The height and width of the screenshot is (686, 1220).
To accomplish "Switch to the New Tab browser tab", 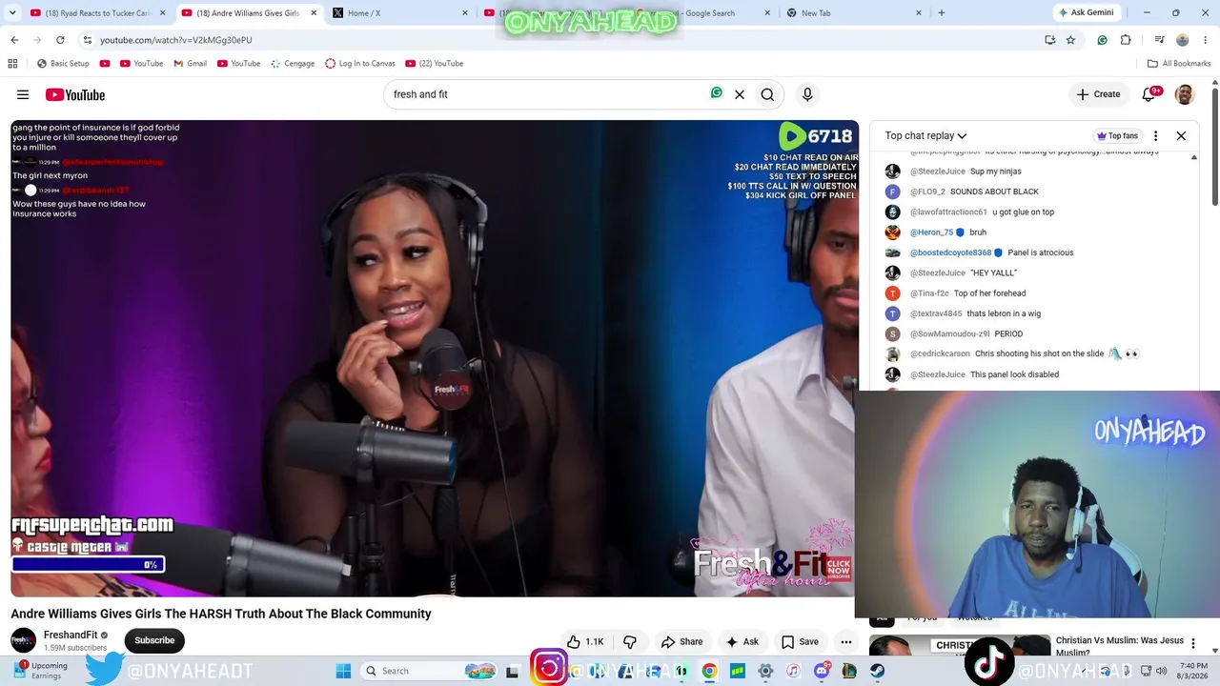I will click(853, 13).
